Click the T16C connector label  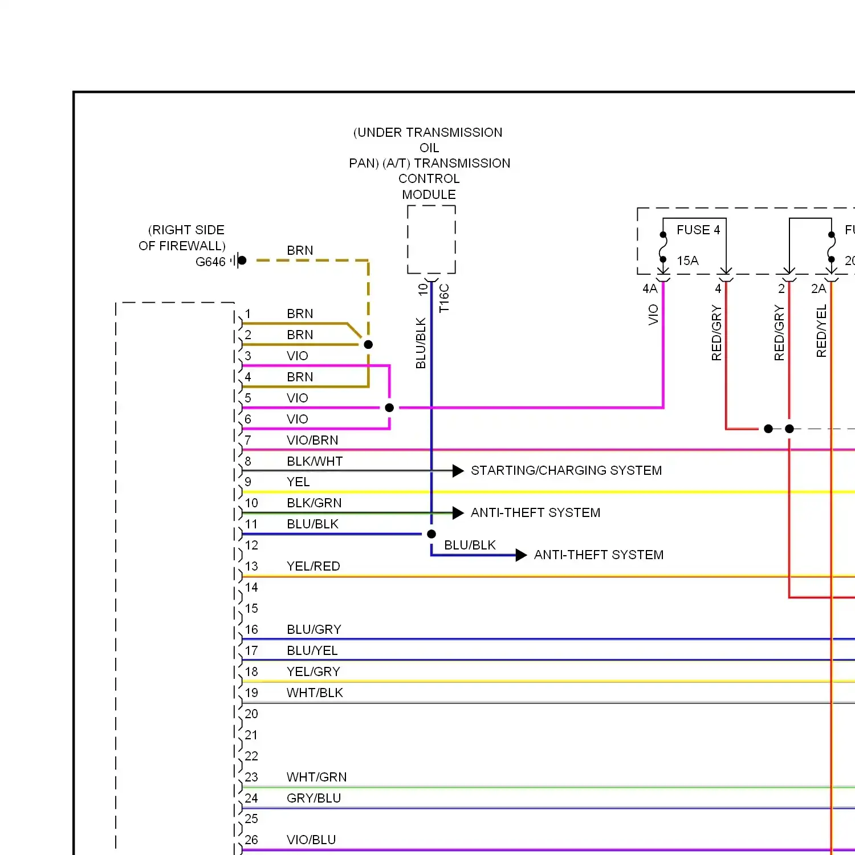click(x=444, y=298)
